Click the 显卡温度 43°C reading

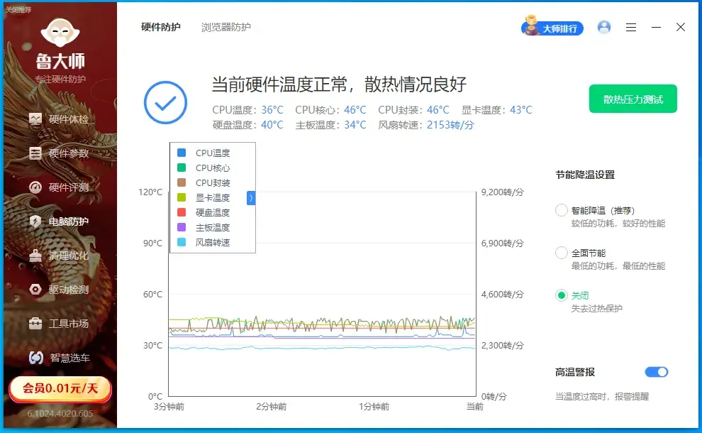[x=496, y=110]
